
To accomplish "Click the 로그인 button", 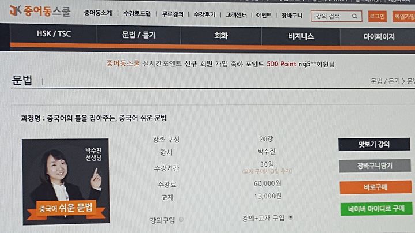I will [377, 16].
